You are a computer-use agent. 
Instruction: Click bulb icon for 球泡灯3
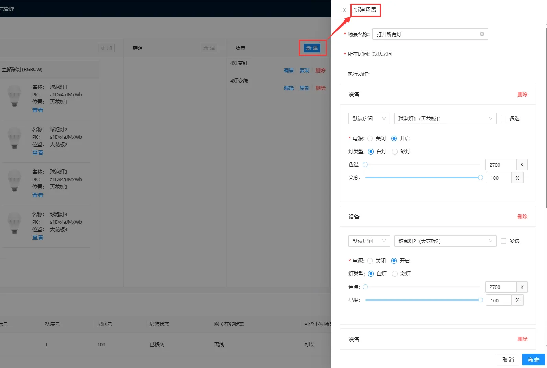[15, 181]
